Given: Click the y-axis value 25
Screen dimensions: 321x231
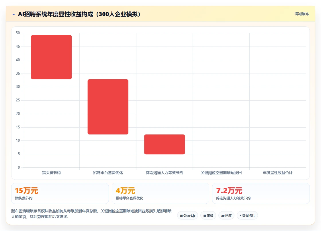Looking at the screenshot, I should tap(18, 100).
